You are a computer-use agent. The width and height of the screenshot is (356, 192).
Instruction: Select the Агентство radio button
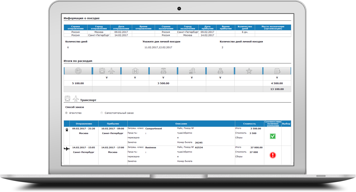pyautogui.click(x=66, y=113)
